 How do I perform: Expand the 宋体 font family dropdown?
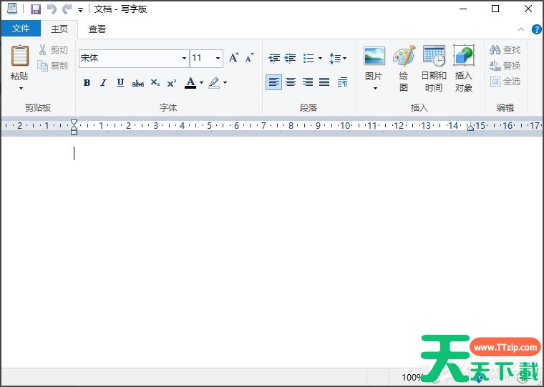(184, 59)
